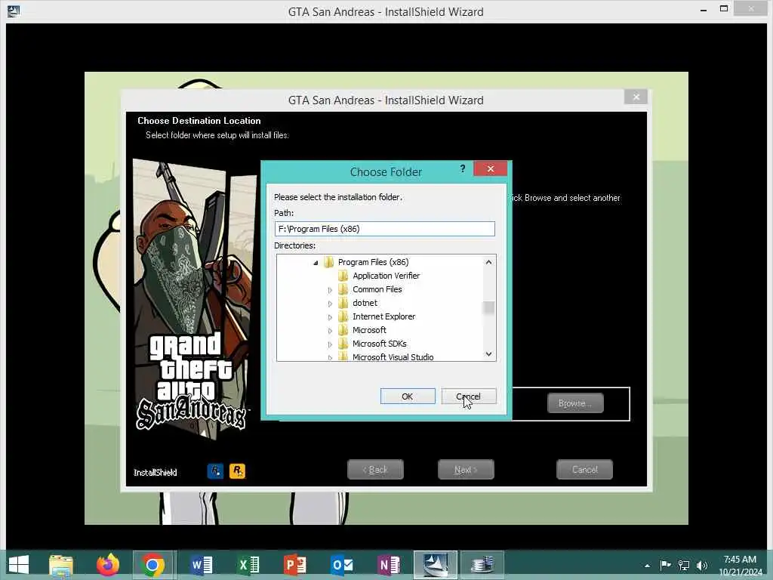773x580 pixels.
Task: Click the Microsoft folder icon
Action: [343, 330]
